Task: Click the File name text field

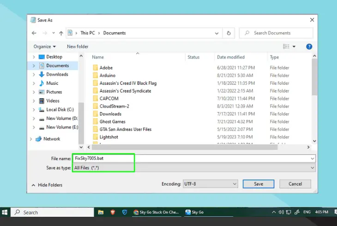Action: point(194,158)
